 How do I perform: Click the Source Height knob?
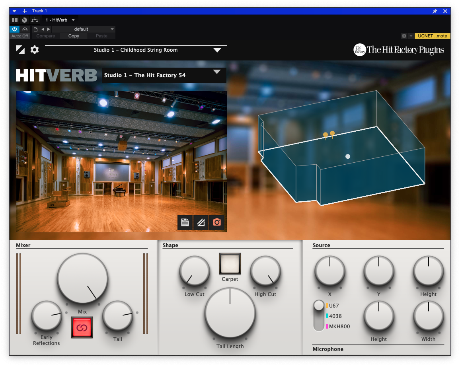pos(428,271)
